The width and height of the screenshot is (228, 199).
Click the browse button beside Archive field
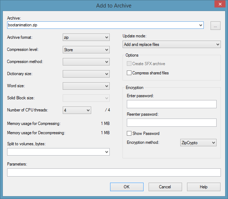pos(216,25)
